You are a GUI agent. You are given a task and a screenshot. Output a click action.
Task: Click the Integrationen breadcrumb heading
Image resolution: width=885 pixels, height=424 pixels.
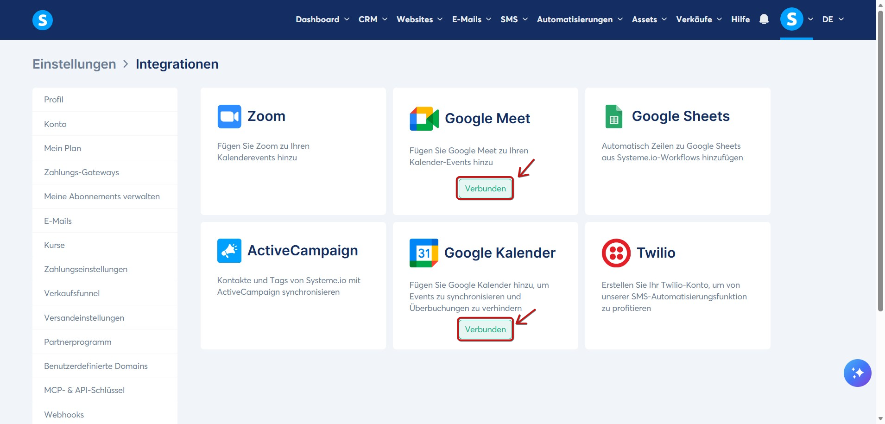pyautogui.click(x=177, y=64)
